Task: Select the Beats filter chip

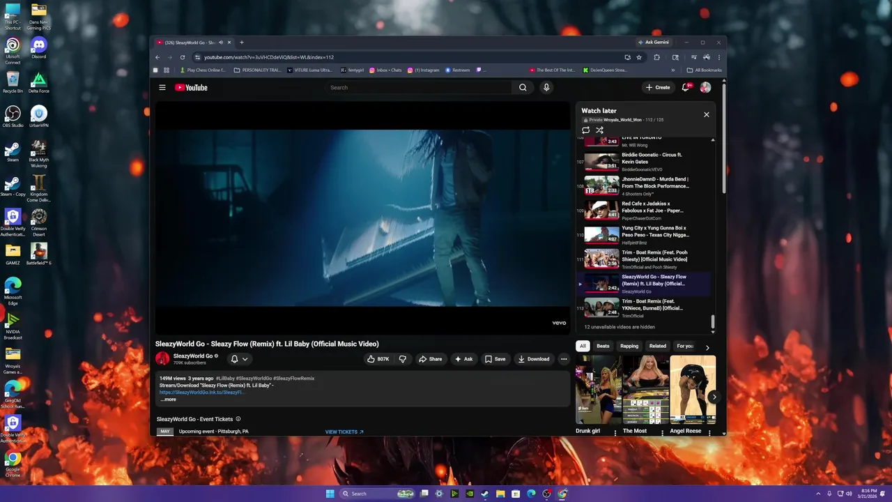Action: pos(603,346)
